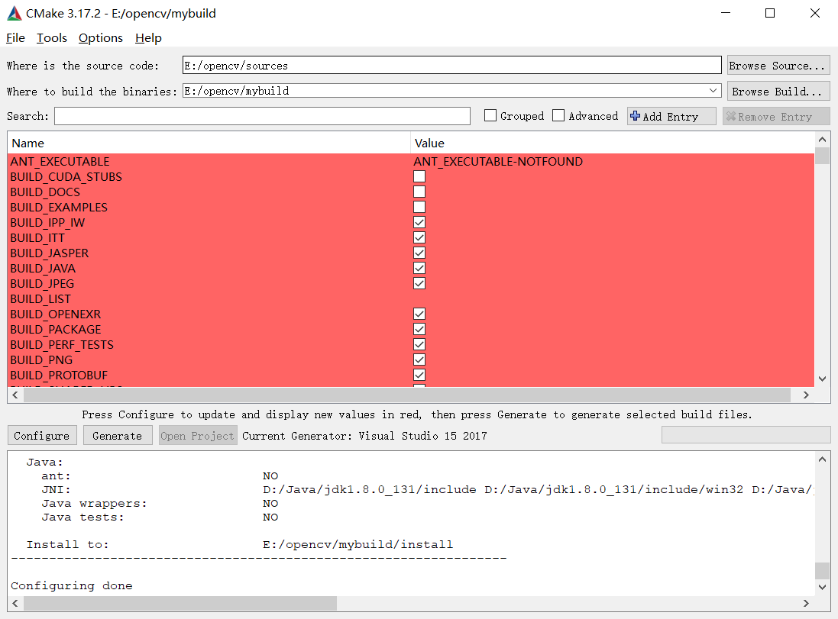This screenshot has height=619, width=838.
Task: Click the Search input field
Action: click(262, 116)
